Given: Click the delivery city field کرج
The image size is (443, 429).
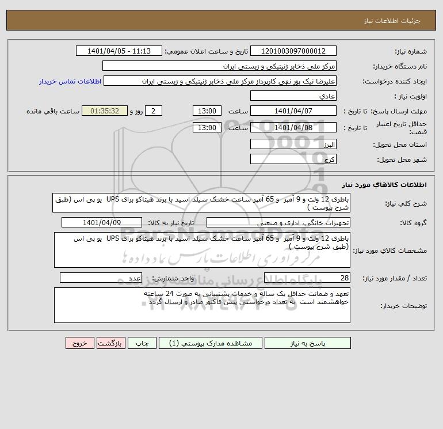Looking at the screenshot, I should coord(293,159).
